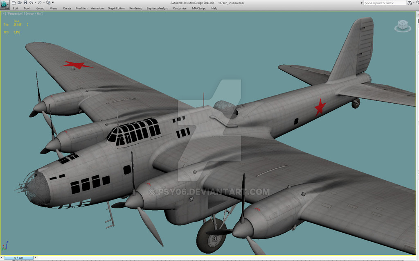Open the Graph Editors menu
Viewport: 419px width, 261px height.
pos(116,8)
